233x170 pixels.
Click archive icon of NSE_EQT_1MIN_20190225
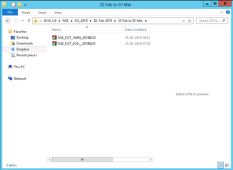[x=54, y=38]
